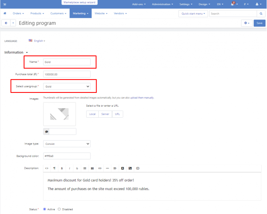Open the English language selector
The image size is (267, 214).
[x=39, y=41]
